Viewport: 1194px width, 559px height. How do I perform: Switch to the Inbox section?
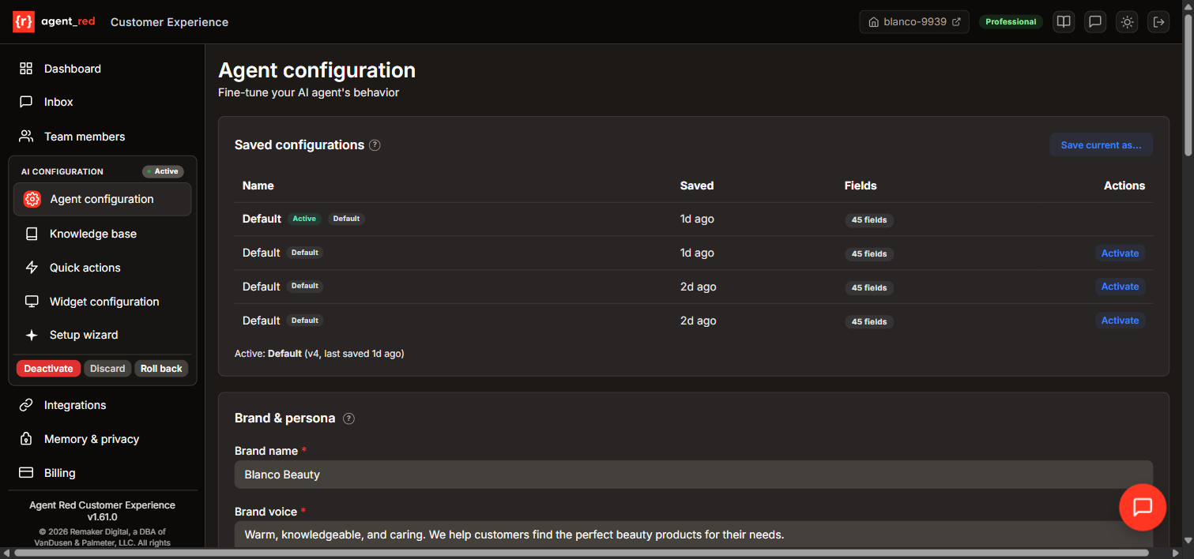tap(57, 102)
